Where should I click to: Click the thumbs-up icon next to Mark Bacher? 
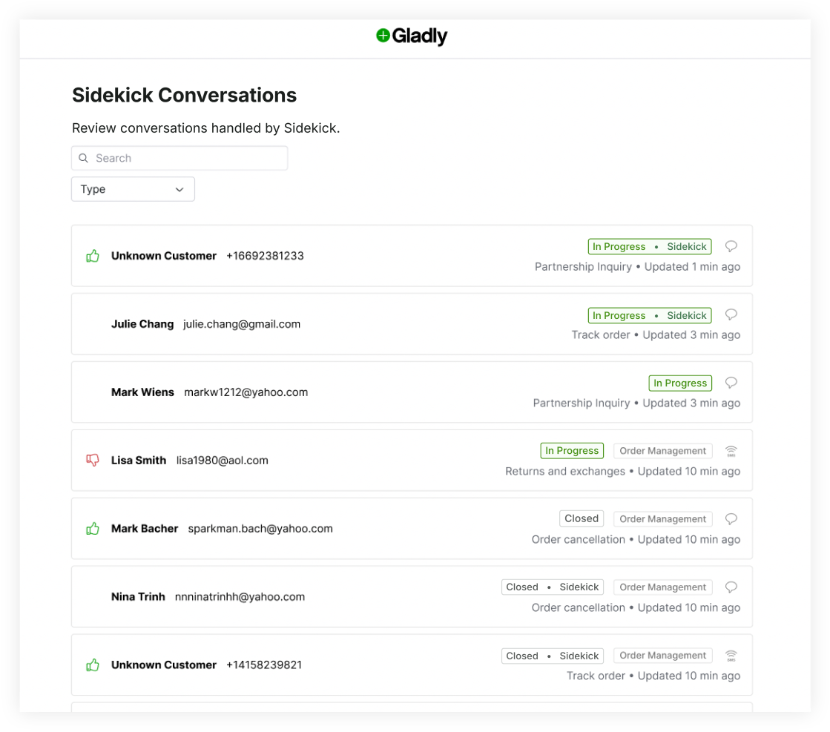click(x=93, y=528)
